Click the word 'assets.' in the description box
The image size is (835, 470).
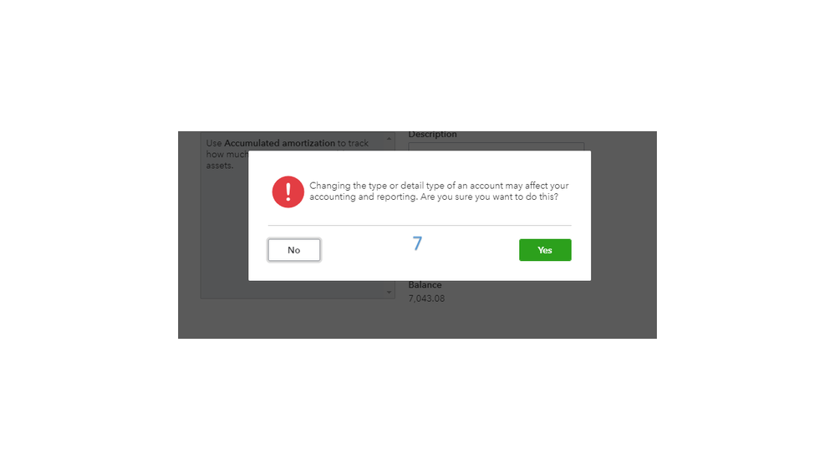point(220,166)
